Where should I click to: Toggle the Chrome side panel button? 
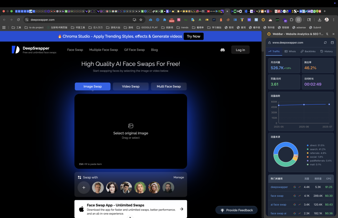(x=298, y=20)
